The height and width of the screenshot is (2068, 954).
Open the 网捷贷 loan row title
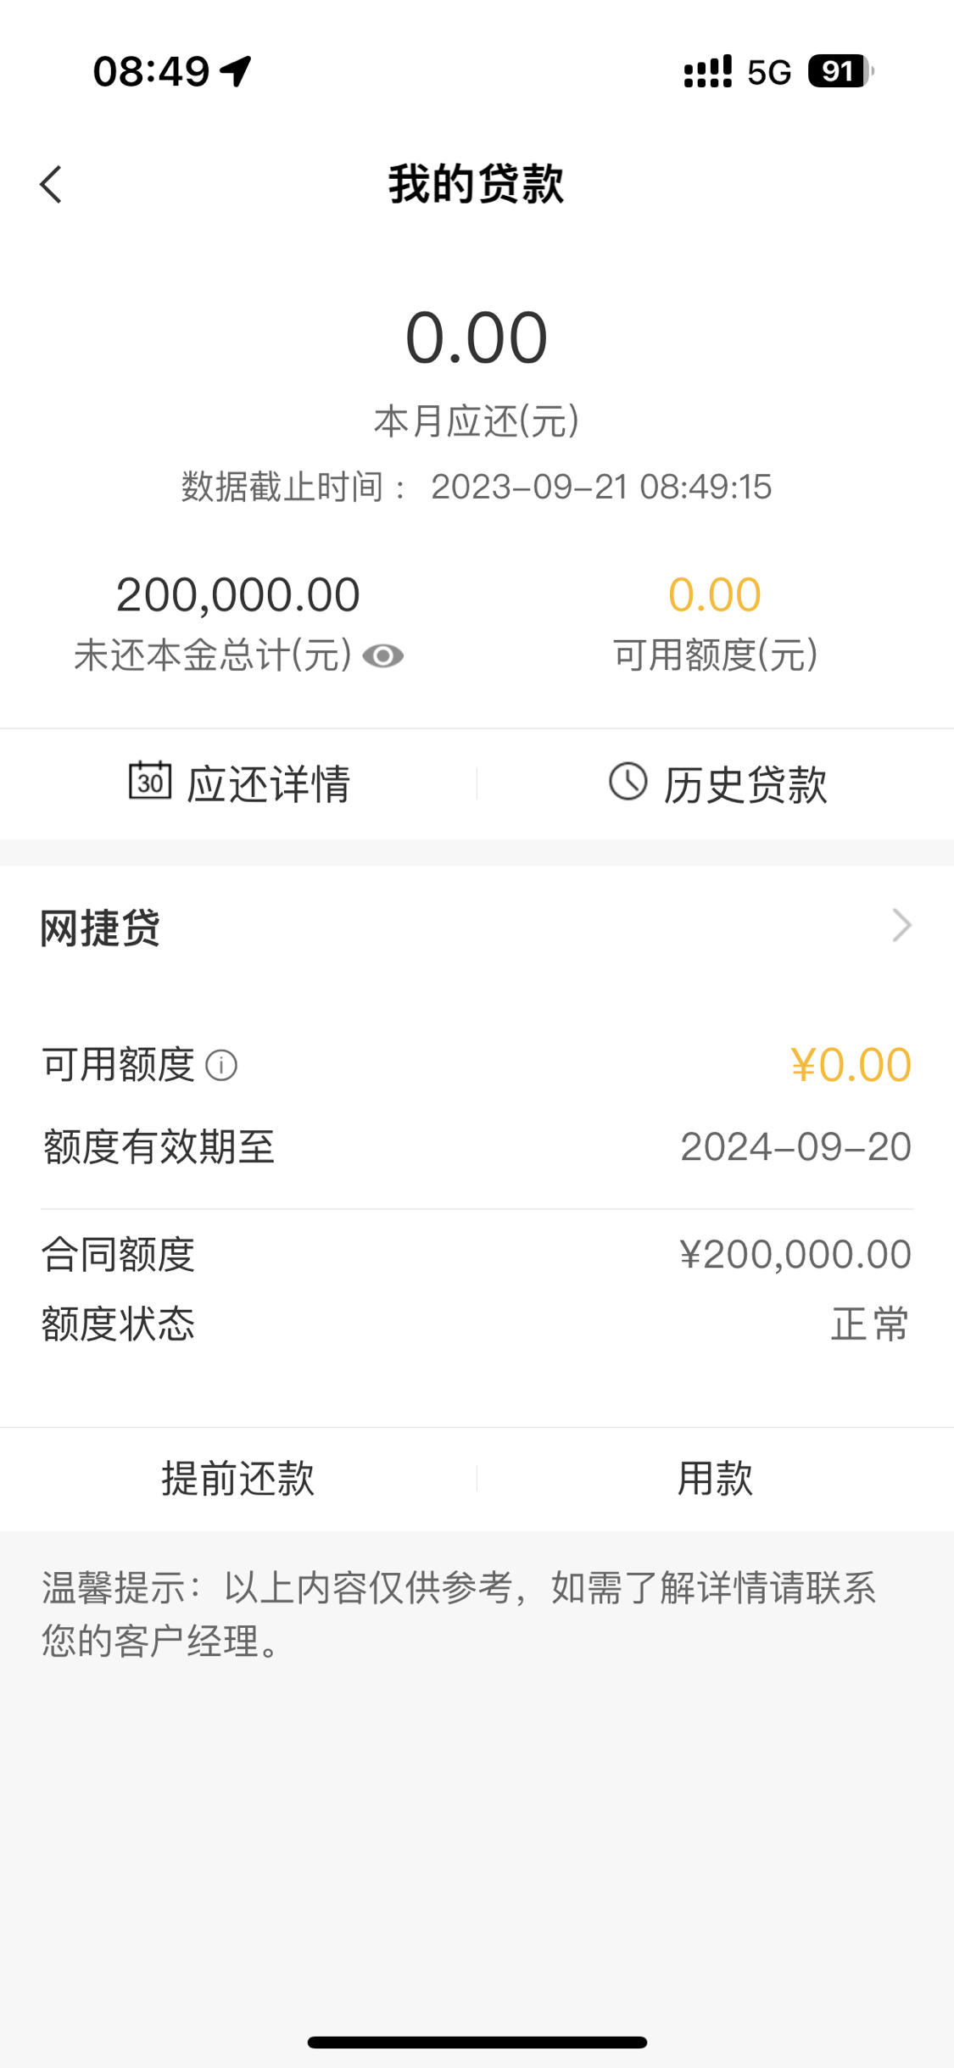click(x=100, y=928)
